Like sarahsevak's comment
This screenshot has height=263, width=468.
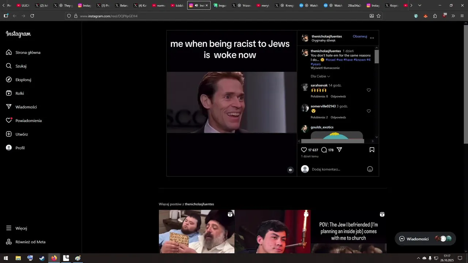pos(369,90)
